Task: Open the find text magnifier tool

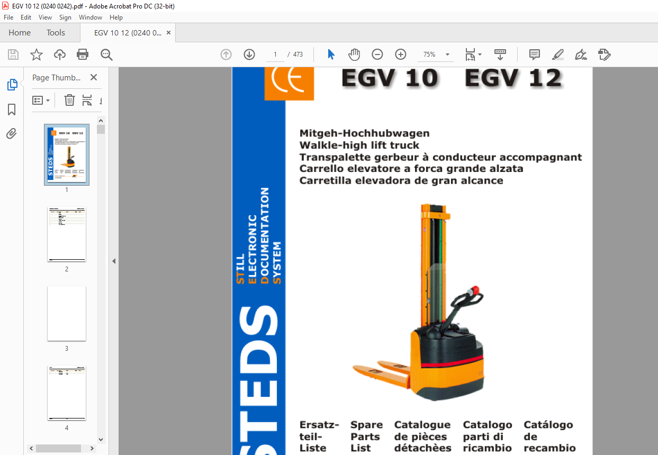Action: pyautogui.click(x=107, y=54)
